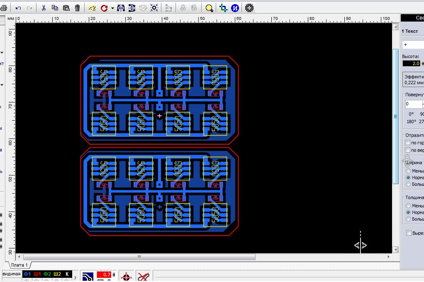Viewport: 424px width, 282px height.
Task: Switch to the Плата 1 tab
Action: click(x=19, y=265)
